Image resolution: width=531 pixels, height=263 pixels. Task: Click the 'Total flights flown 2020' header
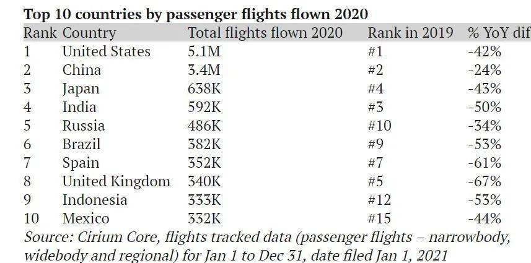[x=265, y=33]
